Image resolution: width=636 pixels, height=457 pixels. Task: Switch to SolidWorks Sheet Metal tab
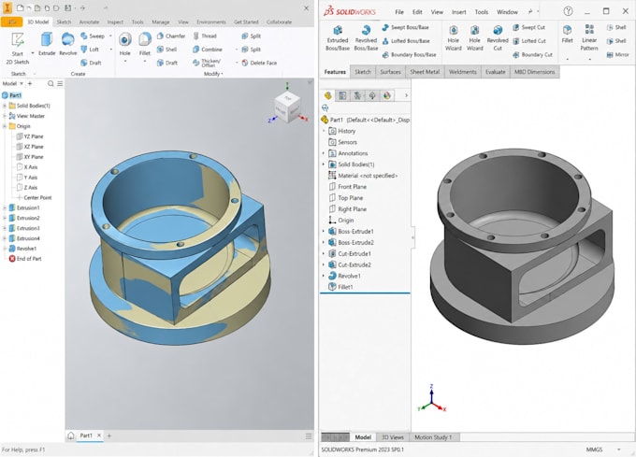coord(425,72)
